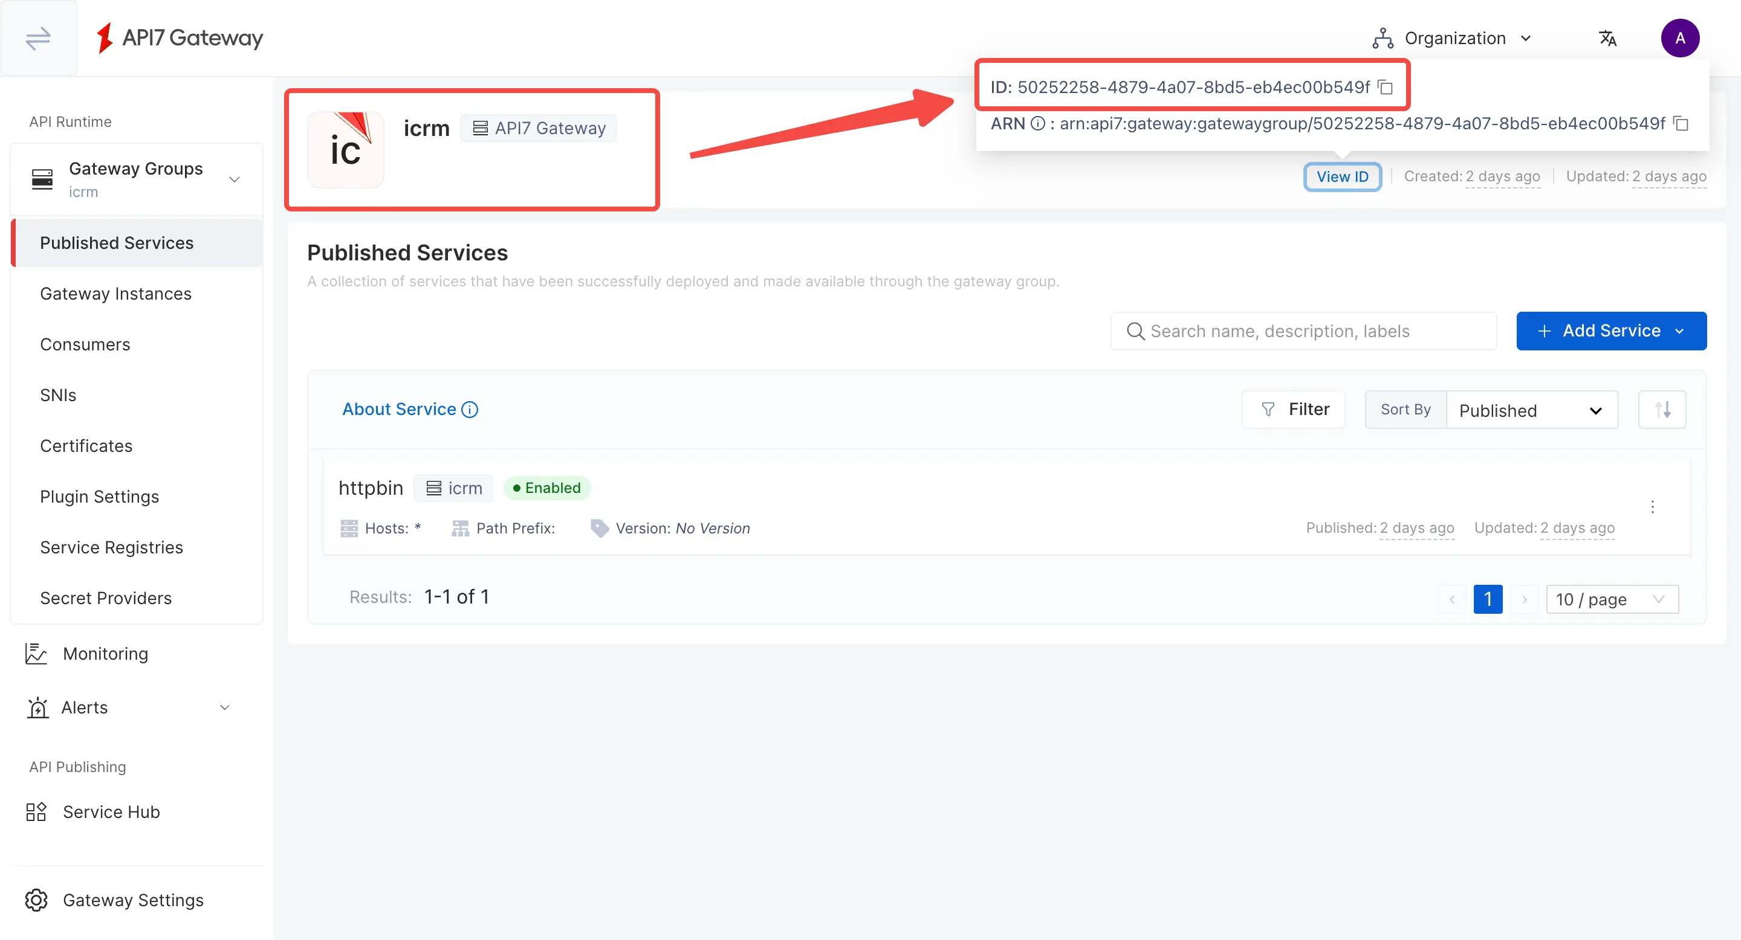Click the Alerts siren icon
Screen dimensions: 1741x940
point(38,707)
